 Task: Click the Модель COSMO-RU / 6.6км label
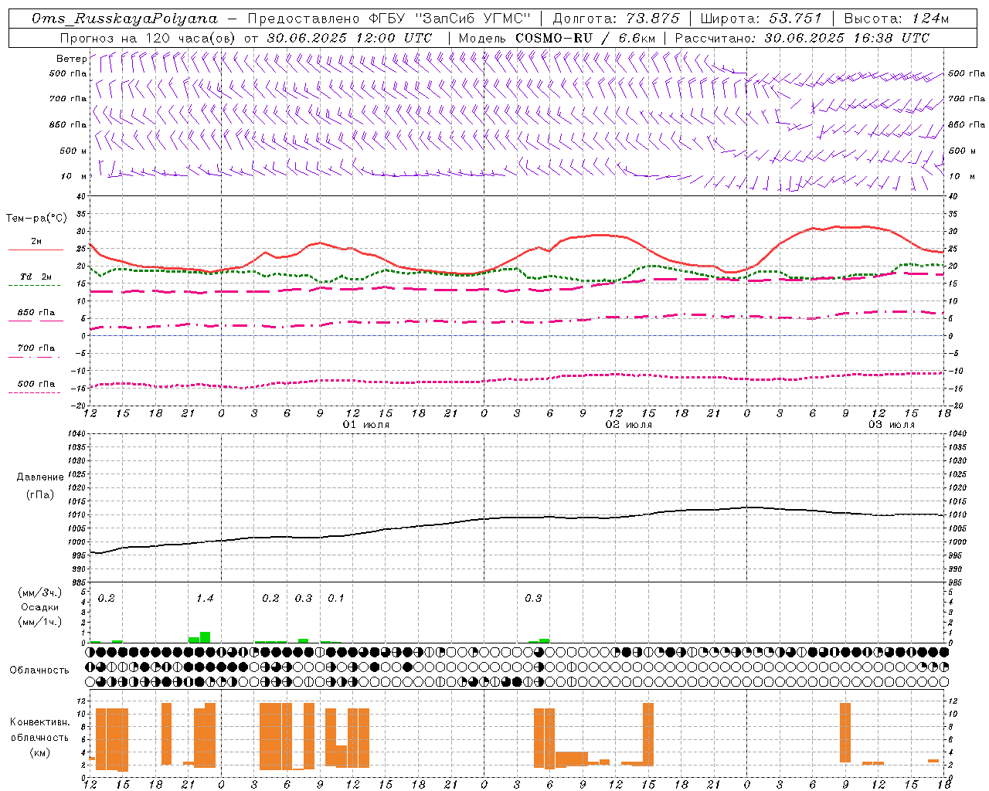click(x=557, y=38)
